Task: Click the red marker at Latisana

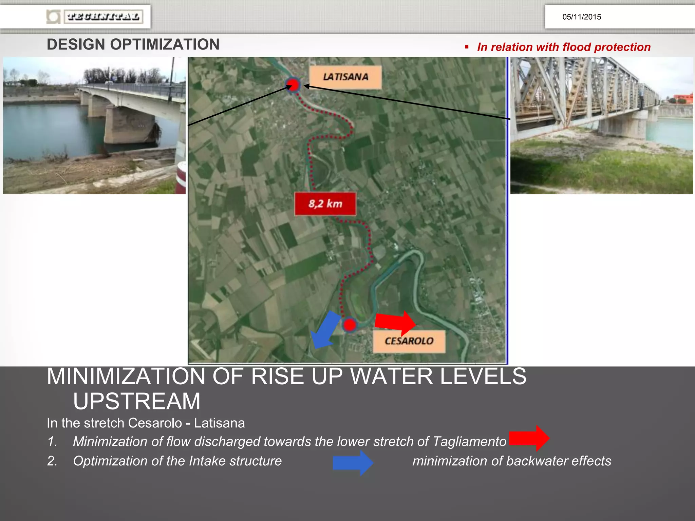Action: pyautogui.click(x=293, y=85)
